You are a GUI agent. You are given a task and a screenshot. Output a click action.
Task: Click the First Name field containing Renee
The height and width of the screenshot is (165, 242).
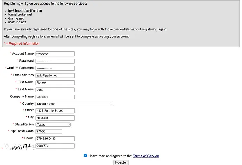[55, 83]
